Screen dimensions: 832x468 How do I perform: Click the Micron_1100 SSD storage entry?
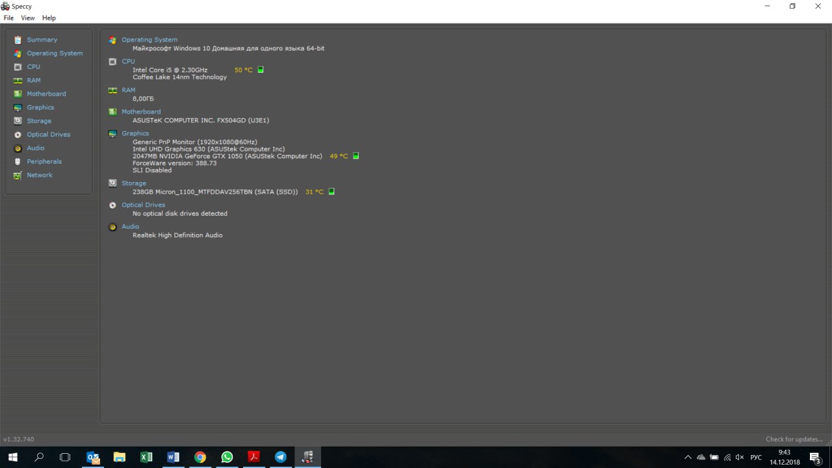click(215, 192)
